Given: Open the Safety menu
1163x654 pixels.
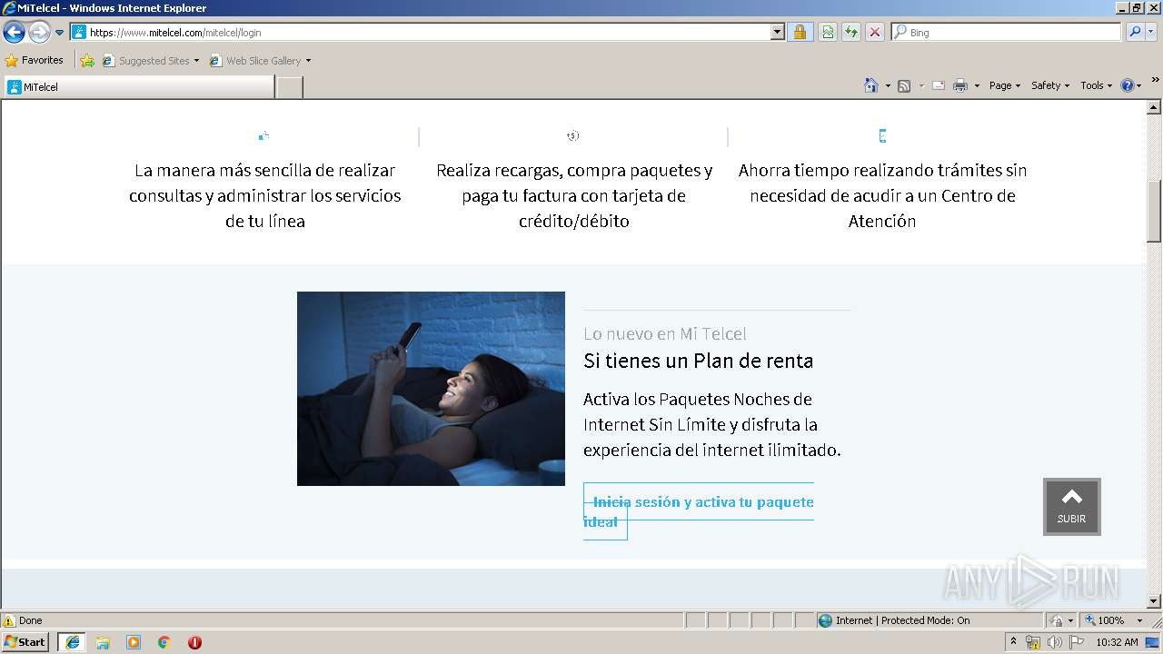Looking at the screenshot, I should (x=1050, y=85).
